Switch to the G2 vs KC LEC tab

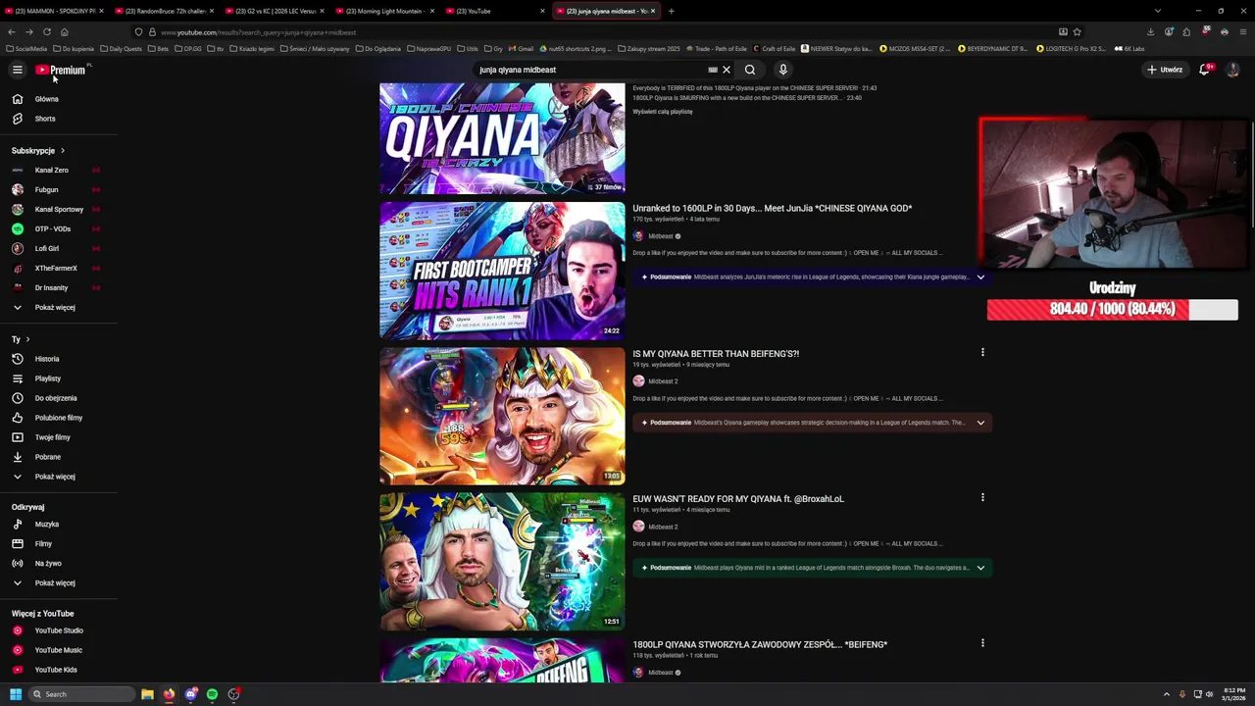point(275,11)
